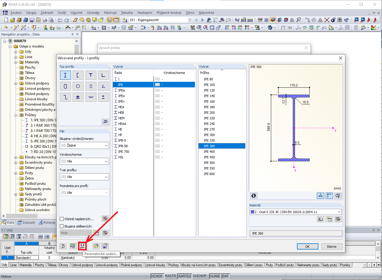The height and width of the screenshot is (280, 382).
Task: Open the Skupina výrobců/norem dropdown
Action: (84, 145)
